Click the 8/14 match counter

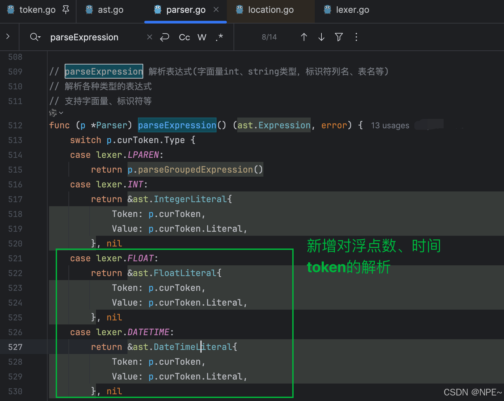[269, 37]
